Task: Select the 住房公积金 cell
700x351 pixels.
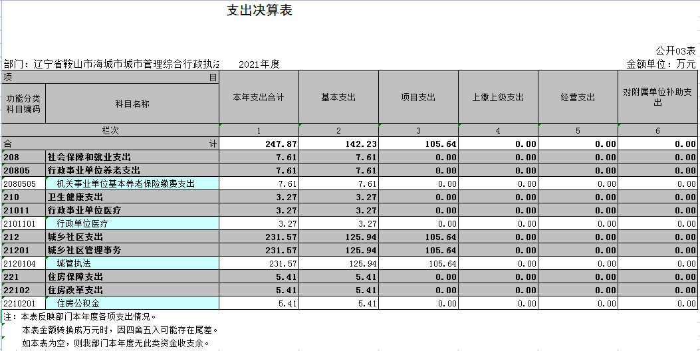Action: pyautogui.click(x=132, y=303)
